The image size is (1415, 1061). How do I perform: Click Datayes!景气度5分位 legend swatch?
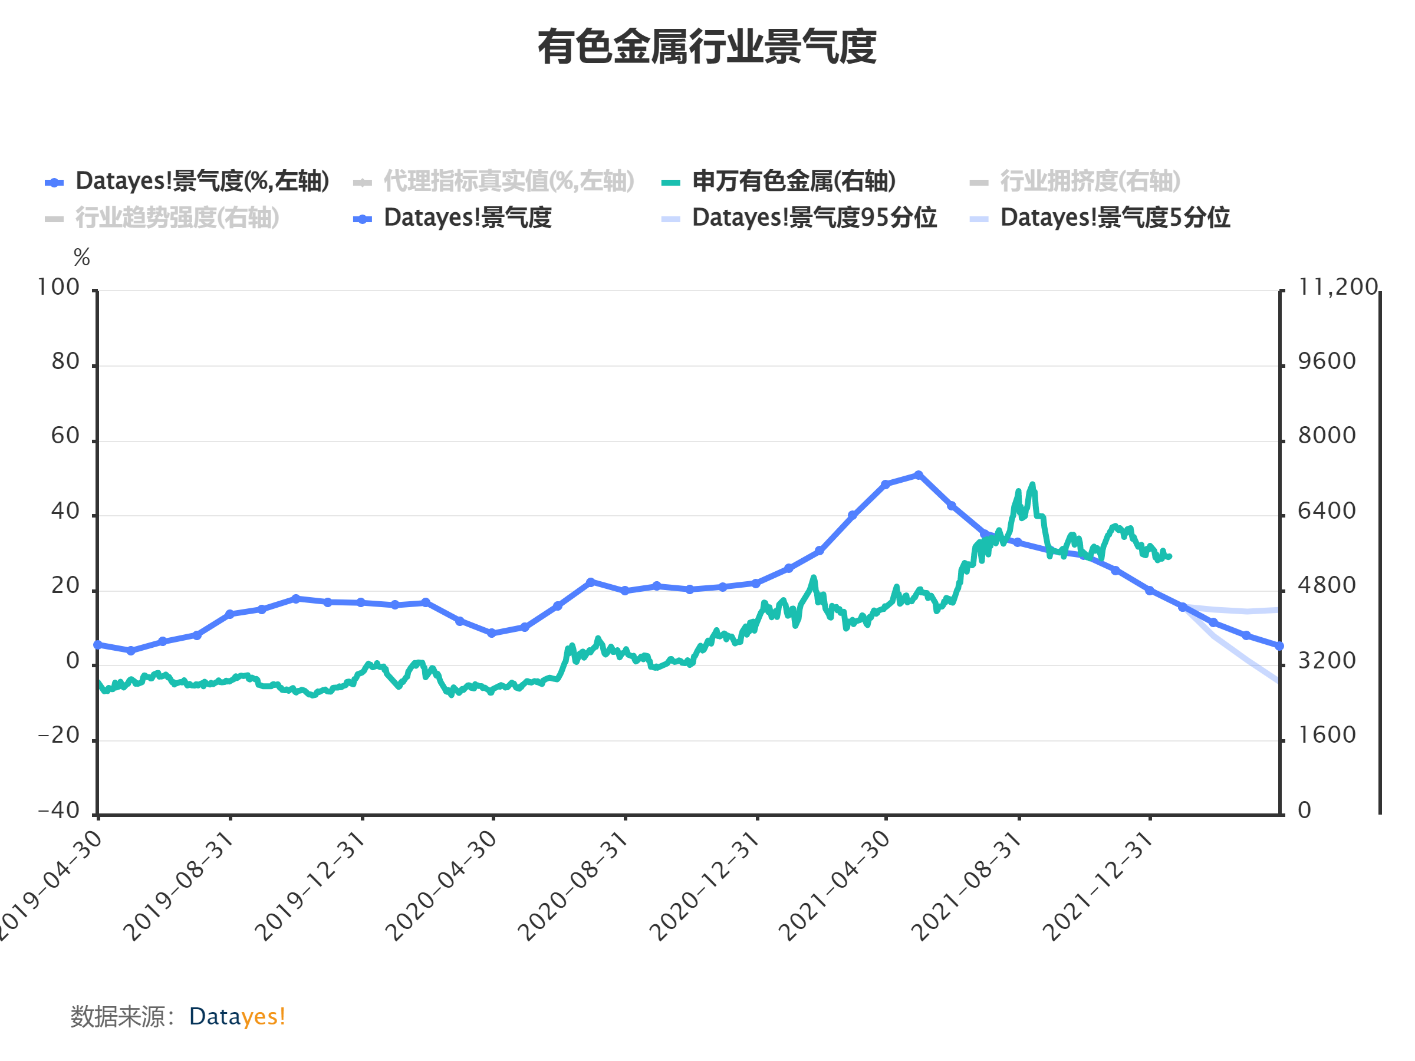tap(979, 219)
